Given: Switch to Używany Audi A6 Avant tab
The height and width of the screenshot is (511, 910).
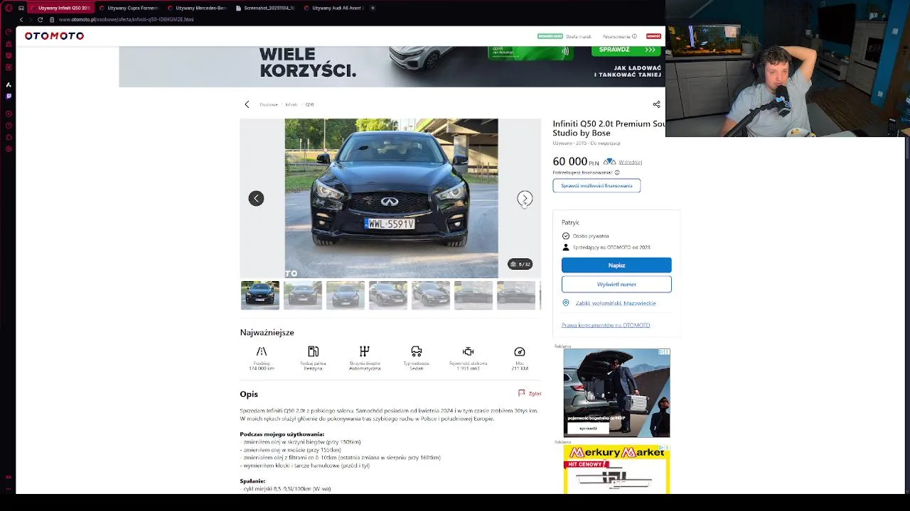Looking at the screenshot, I should 334,8.
